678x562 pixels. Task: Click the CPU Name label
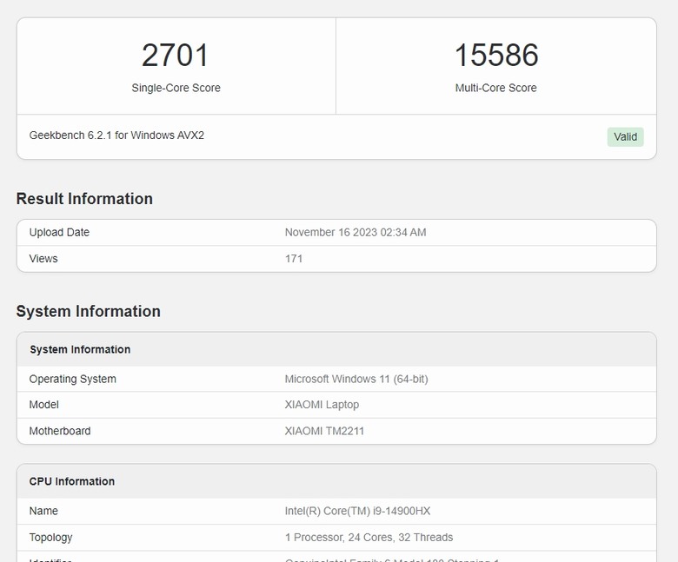pos(43,511)
